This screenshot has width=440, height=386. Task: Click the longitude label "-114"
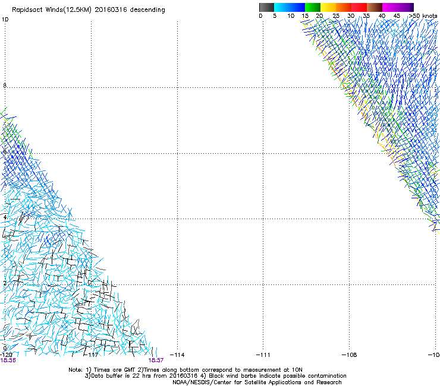[x=177, y=355]
